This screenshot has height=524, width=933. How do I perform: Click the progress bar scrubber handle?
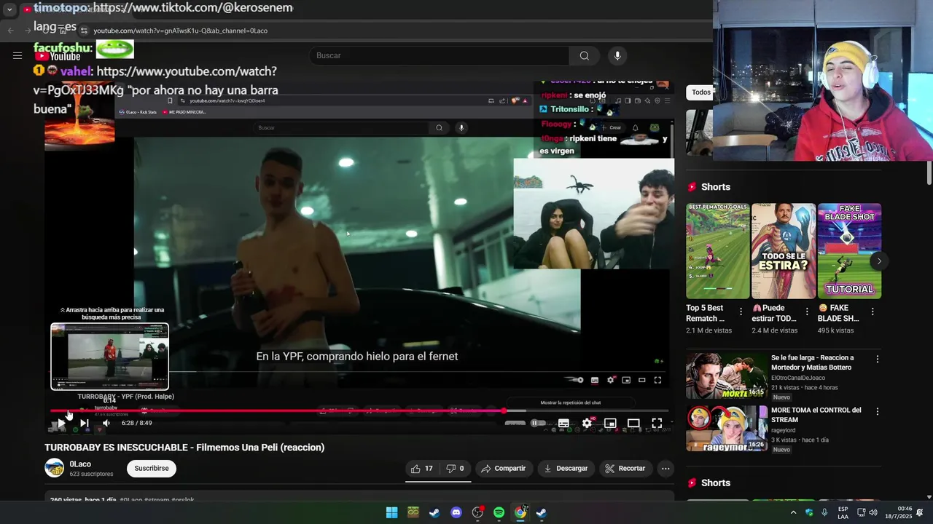pyautogui.click(x=504, y=411)
